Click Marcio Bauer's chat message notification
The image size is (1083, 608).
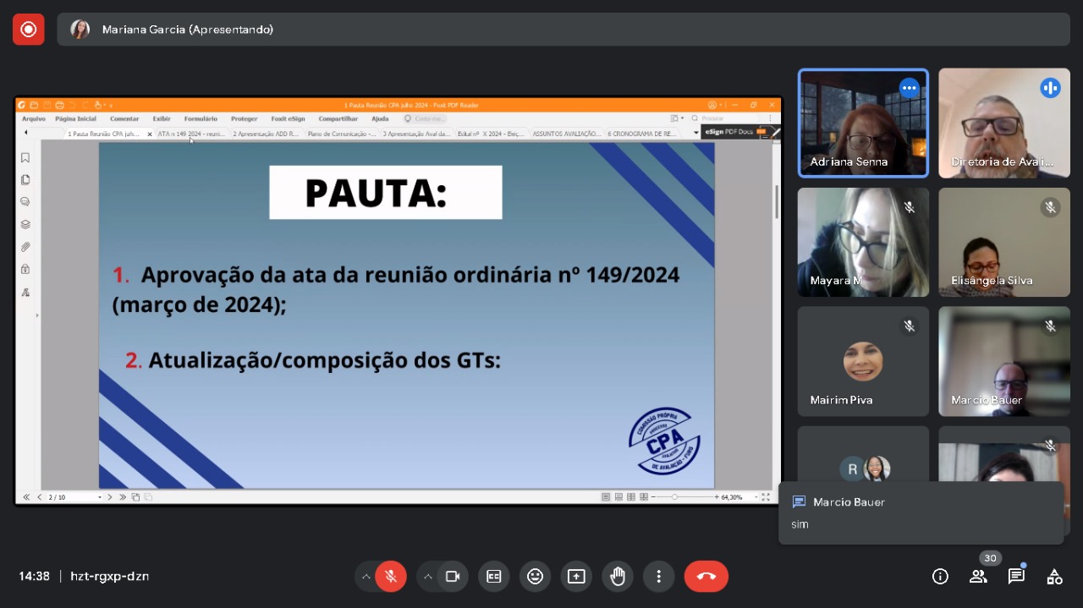pyautogui.click(x=921, y=512)
